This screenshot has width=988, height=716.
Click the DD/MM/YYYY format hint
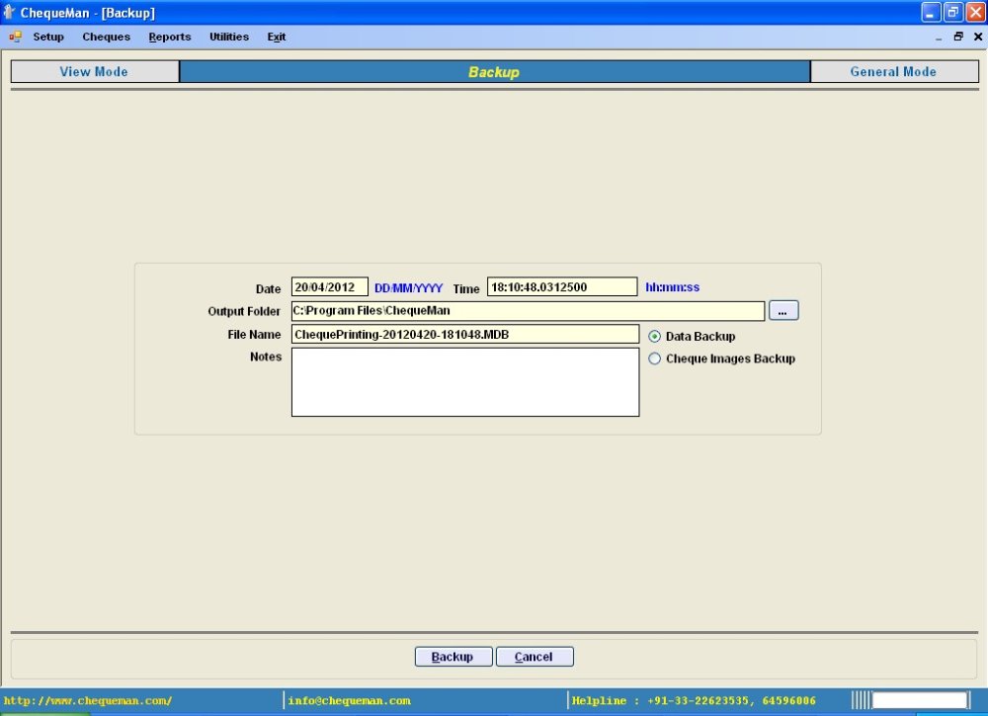click(x=408, y=288)
